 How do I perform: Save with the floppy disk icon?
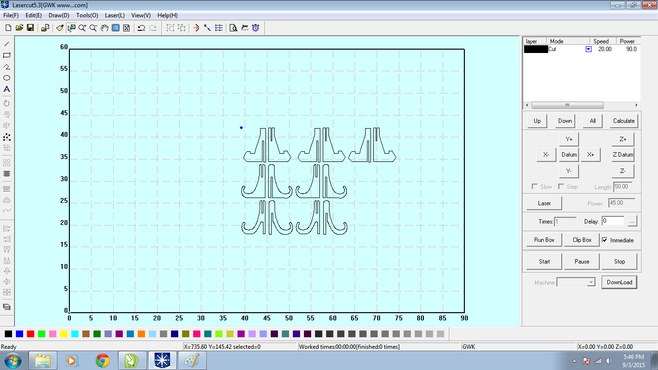[30, 28]
